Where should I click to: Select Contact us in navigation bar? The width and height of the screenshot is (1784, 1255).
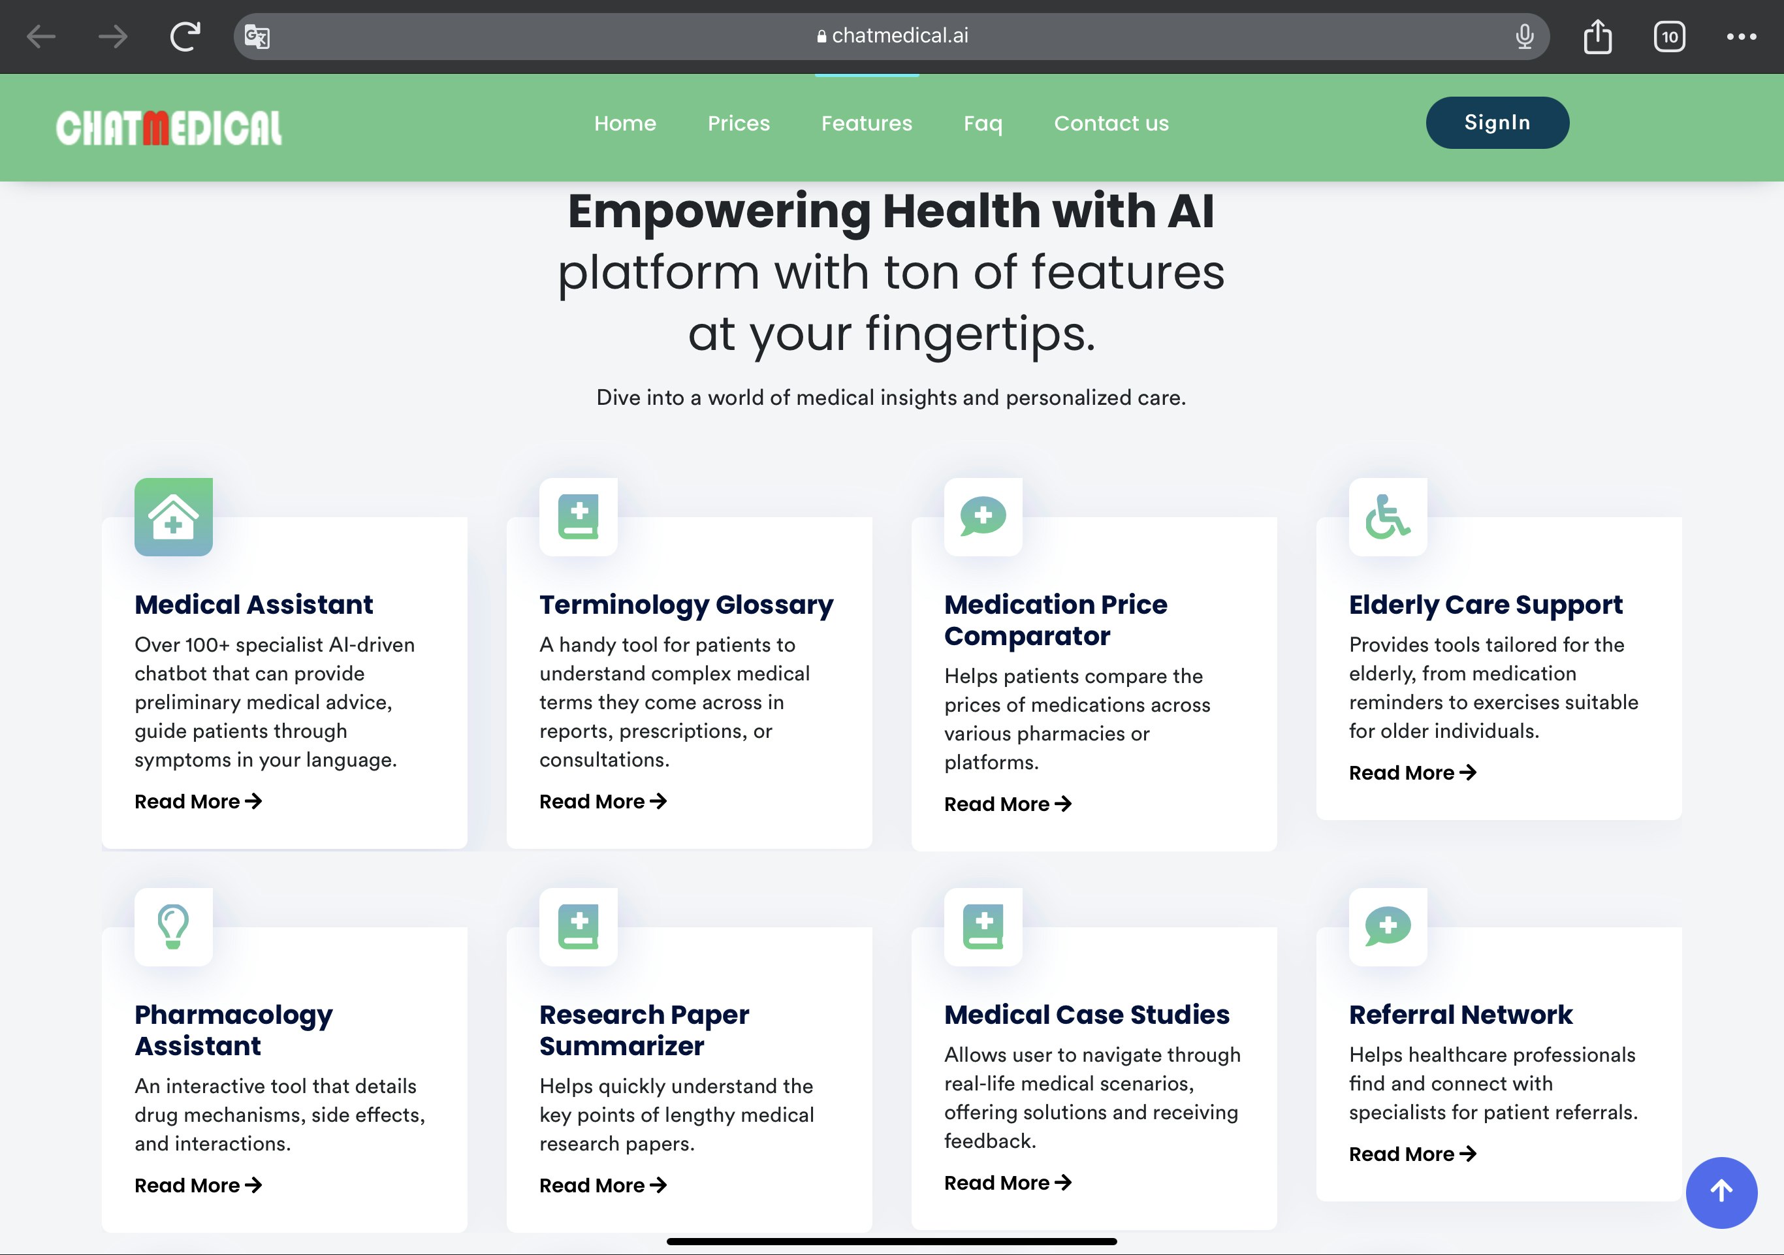pos(1110,123)
